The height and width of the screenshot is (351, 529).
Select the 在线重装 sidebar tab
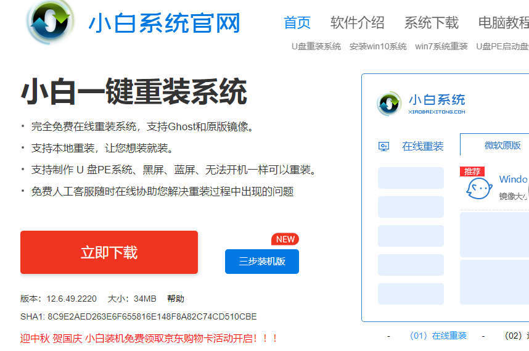point(422,146)
